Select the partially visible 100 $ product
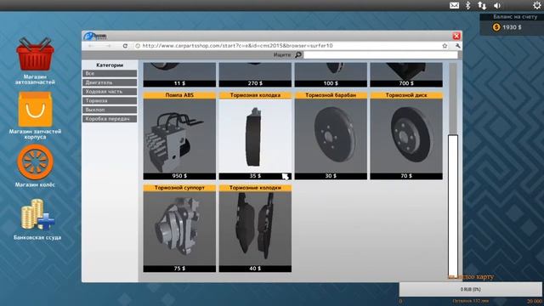Screen dimensions: 544x306 (331, 75)
